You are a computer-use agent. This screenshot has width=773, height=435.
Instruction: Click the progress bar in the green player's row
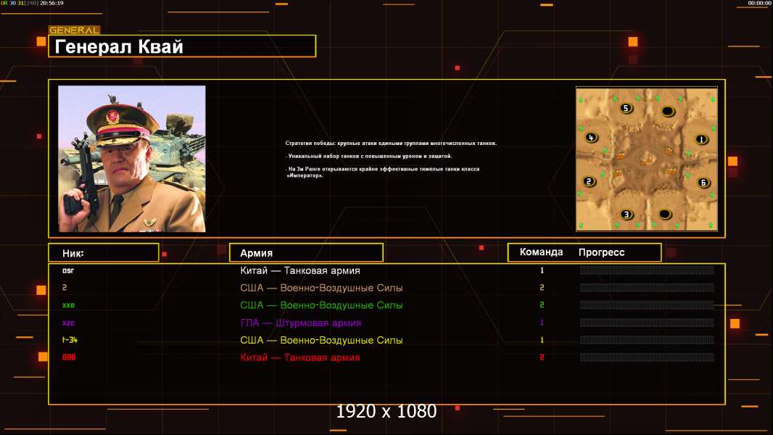pos(647,305)
